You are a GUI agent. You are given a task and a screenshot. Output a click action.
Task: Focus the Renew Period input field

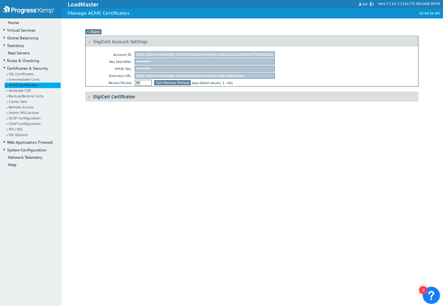[143, 83]
